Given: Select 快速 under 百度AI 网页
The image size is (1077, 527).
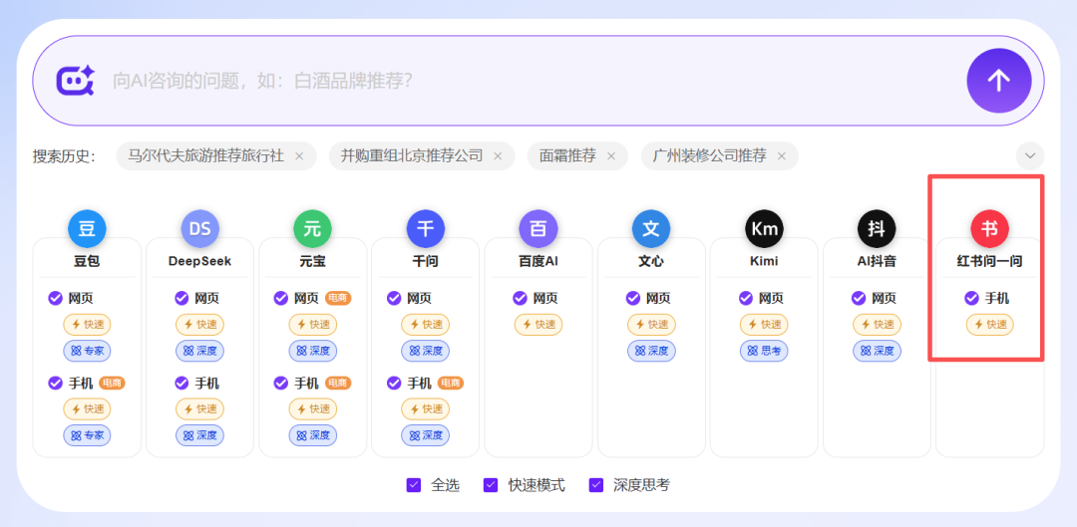Looking at the screenshot, I should [538, 325].
